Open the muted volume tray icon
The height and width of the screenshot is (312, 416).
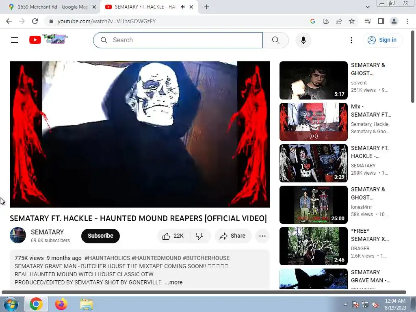coord(375,304)
